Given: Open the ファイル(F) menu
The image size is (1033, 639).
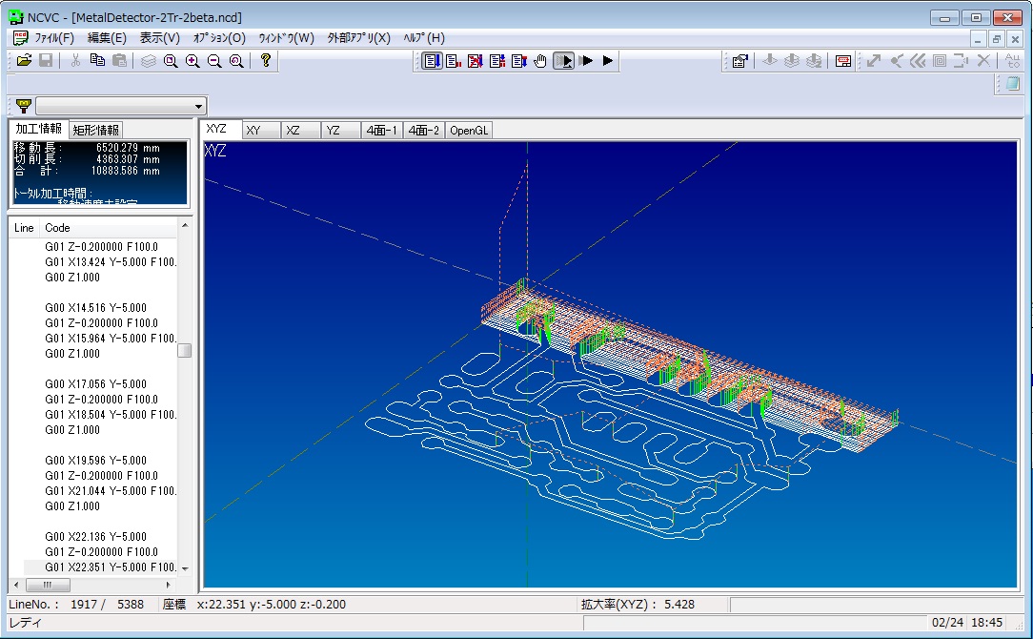Looking at the screenshot, I should (53, 38).
